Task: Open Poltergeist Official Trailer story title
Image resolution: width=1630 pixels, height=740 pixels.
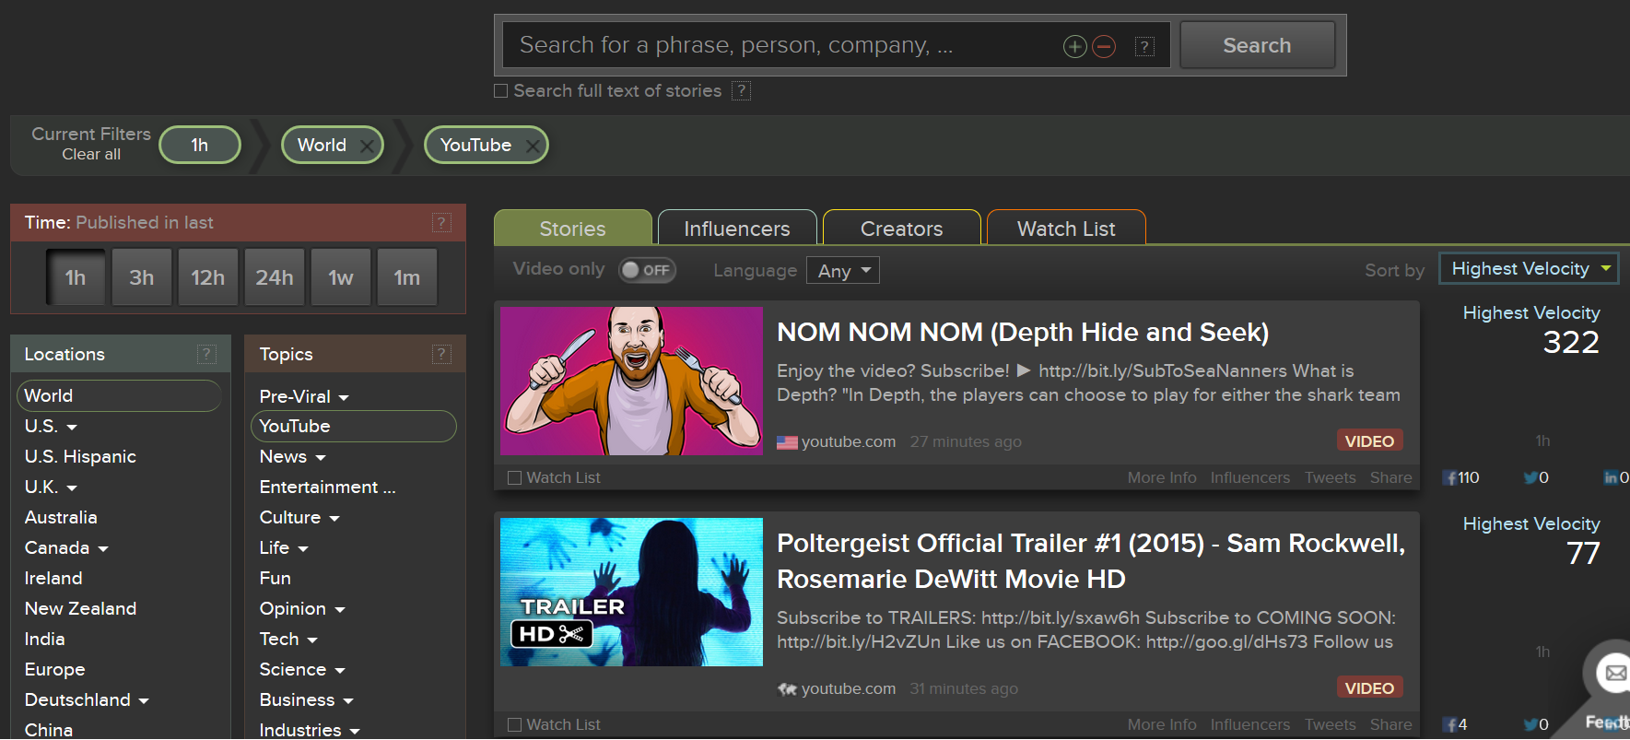Action: (x=1091, y=561)
